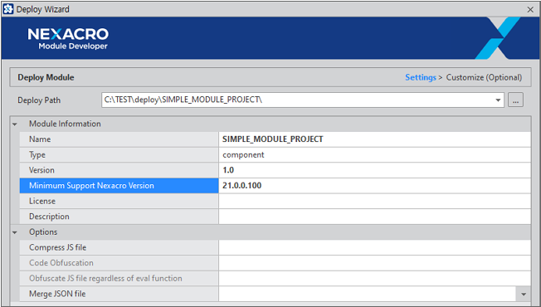
Task: Click the NEXACRO Module Developer logo
Action: coord(68,39)
